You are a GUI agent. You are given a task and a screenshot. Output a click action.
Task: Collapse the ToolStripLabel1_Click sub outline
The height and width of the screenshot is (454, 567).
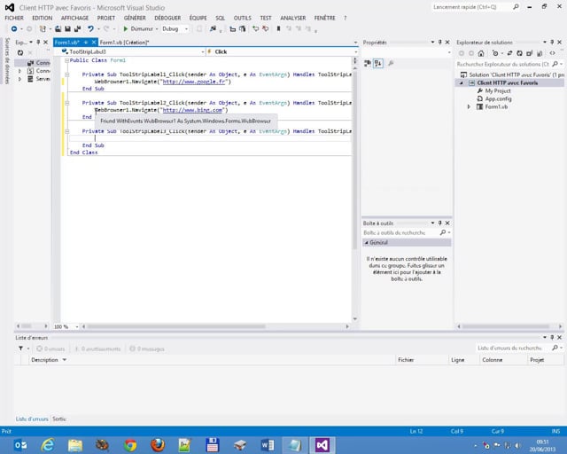[x=67, y=74]
